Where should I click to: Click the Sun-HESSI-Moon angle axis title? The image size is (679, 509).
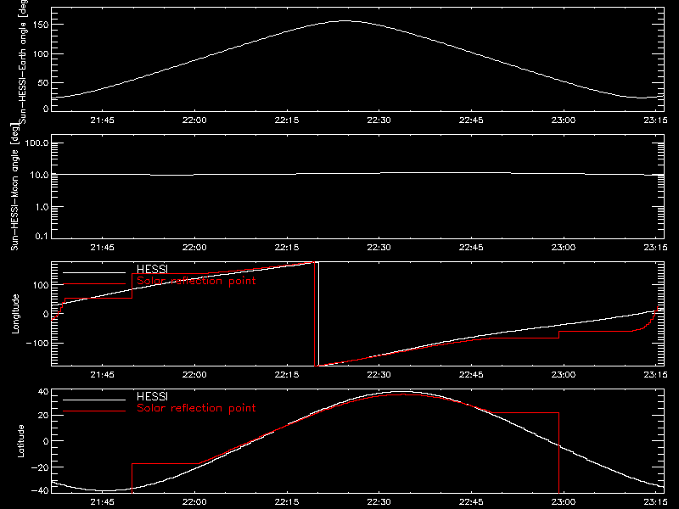[14, 187]
